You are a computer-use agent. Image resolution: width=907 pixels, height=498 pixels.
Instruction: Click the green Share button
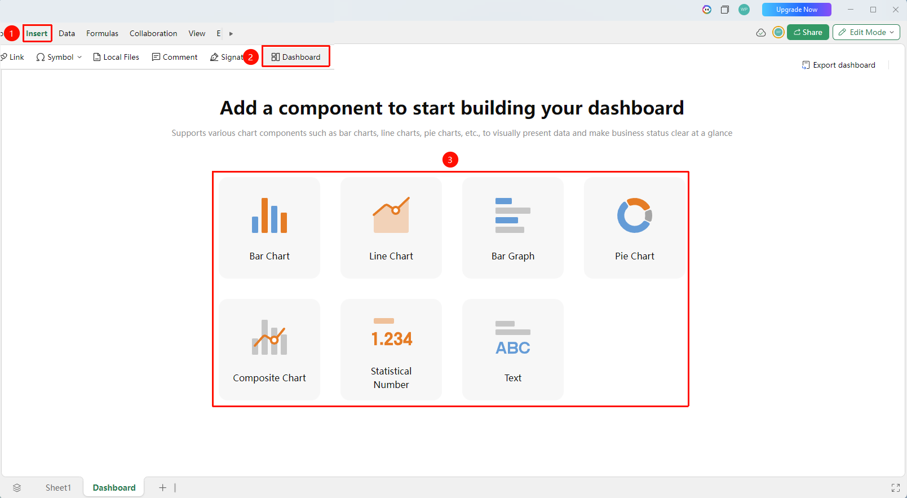tap(808, 32)
